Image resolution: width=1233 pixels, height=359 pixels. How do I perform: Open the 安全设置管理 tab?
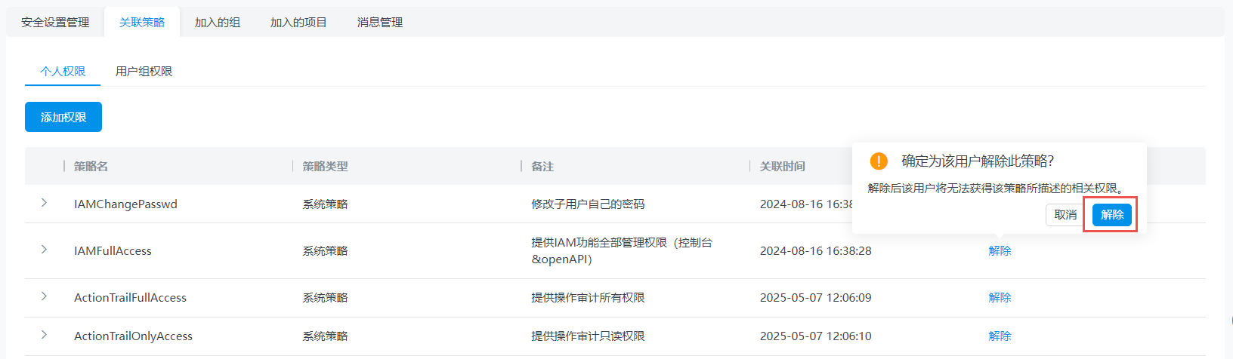[x=55, y=23]
